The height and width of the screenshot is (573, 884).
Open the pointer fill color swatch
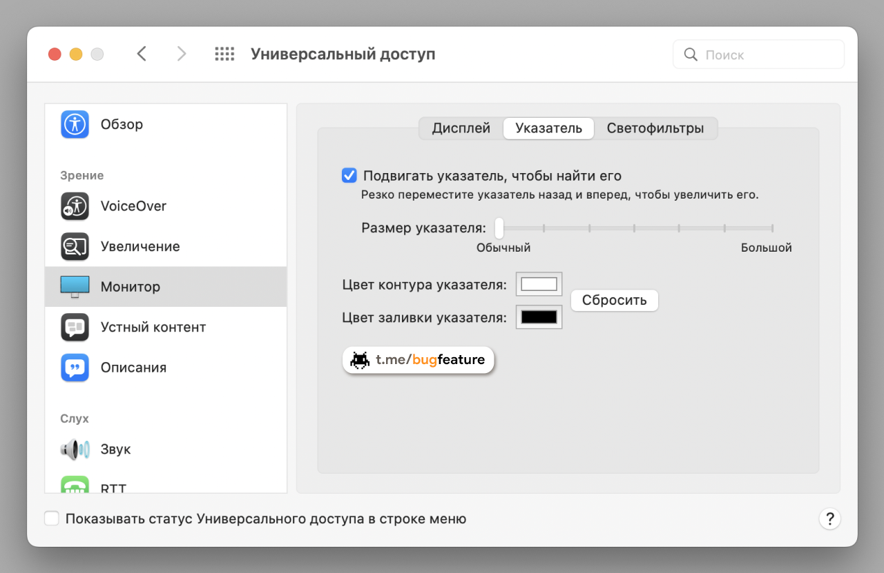click(539, 317)
